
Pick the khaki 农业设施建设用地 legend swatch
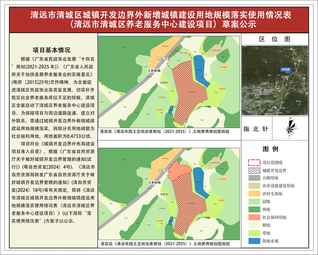point(254,186)
